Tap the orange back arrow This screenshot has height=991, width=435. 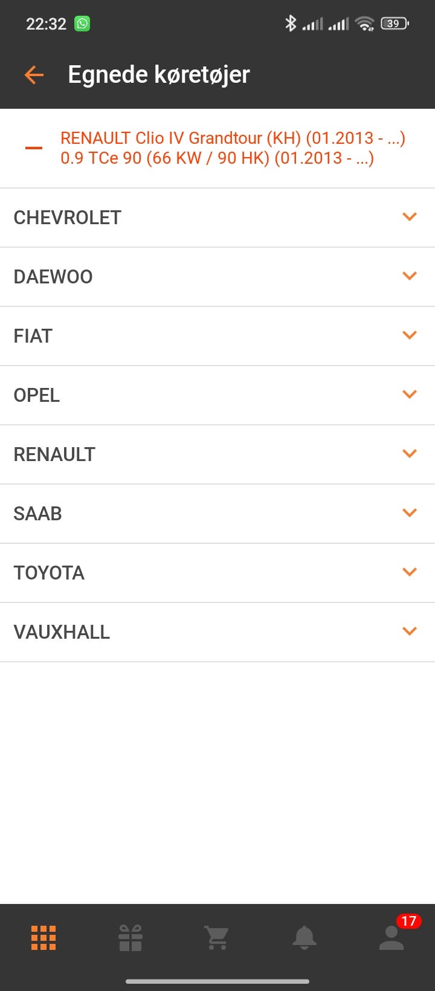click(x=34, y=75)
